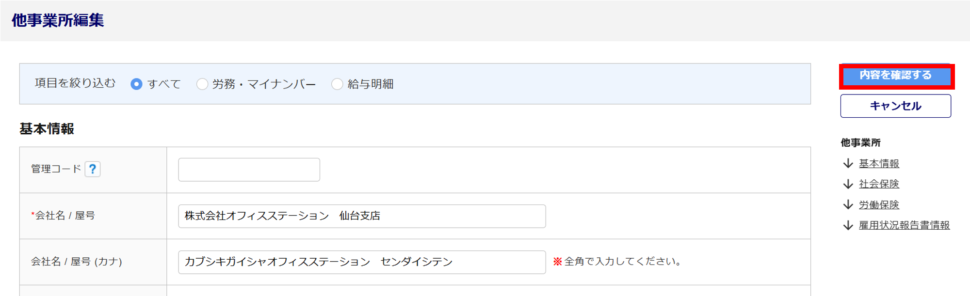970x296 pixels.
Task: Click the 内容を確認する button
Action: (x=896, y=76)
